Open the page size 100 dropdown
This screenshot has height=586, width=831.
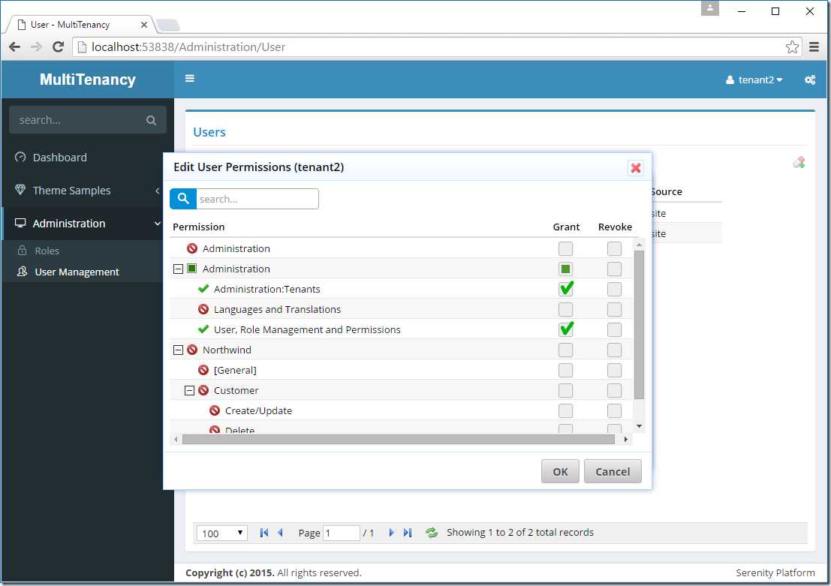(222, 533)
